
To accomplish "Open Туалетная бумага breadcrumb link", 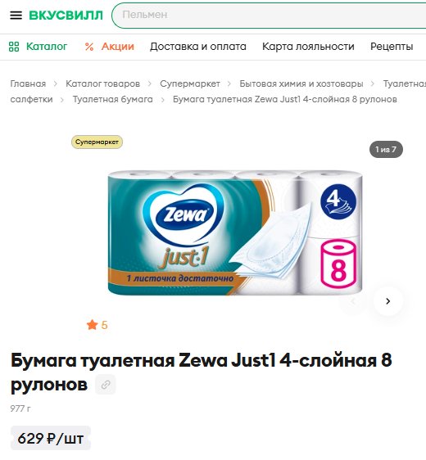I will pos(113,99).
